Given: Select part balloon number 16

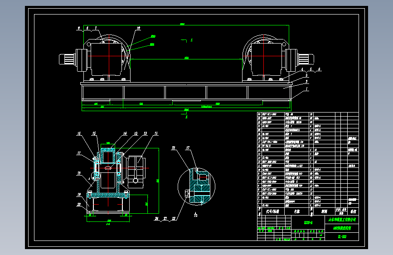Looking at the screenshot, I should [79, 133].
